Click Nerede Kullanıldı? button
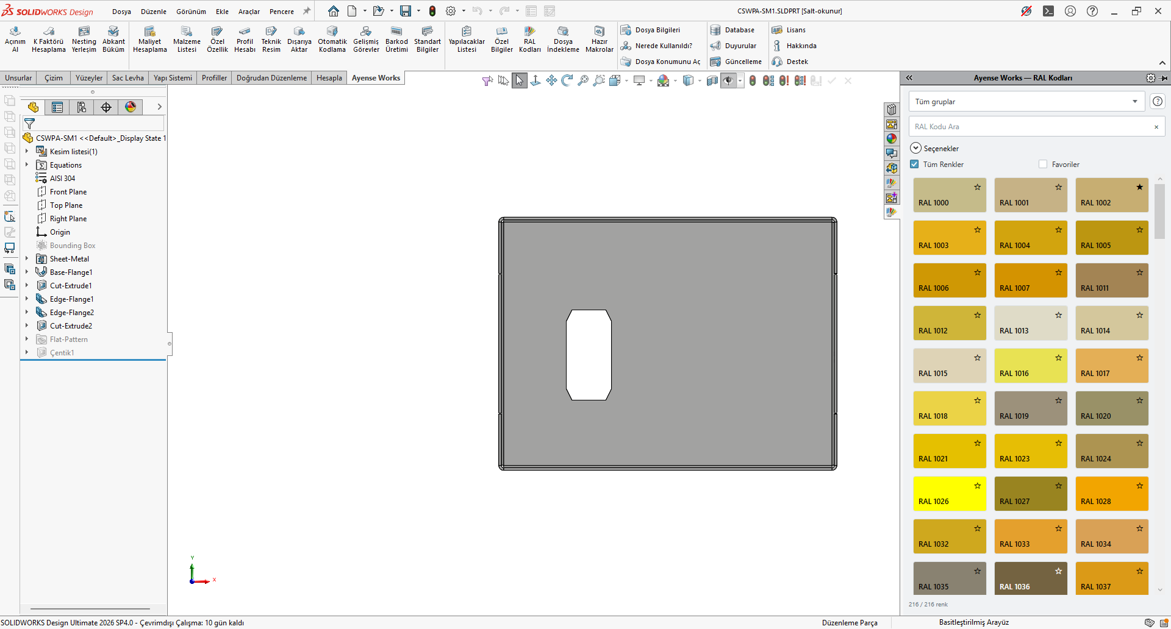The image size is (1171, 629). coord(656,46)
